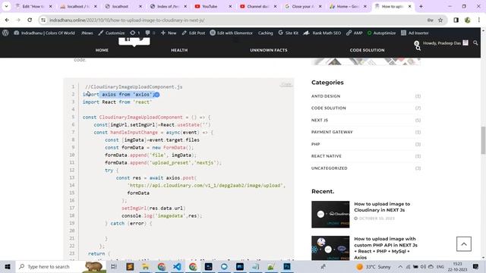Click the custom PHP API post thumbnail
Viewport: 486px width, 273px height.
[x=330, y=248]
